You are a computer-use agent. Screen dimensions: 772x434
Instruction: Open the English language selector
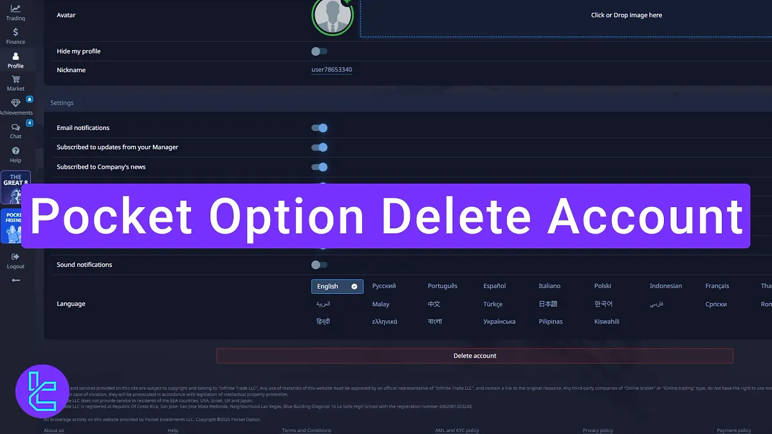point(336,286)
